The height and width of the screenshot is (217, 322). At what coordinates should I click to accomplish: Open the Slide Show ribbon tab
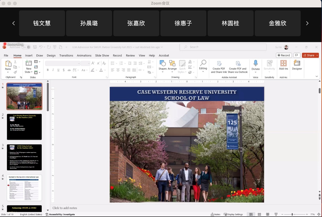coord(102,56)
